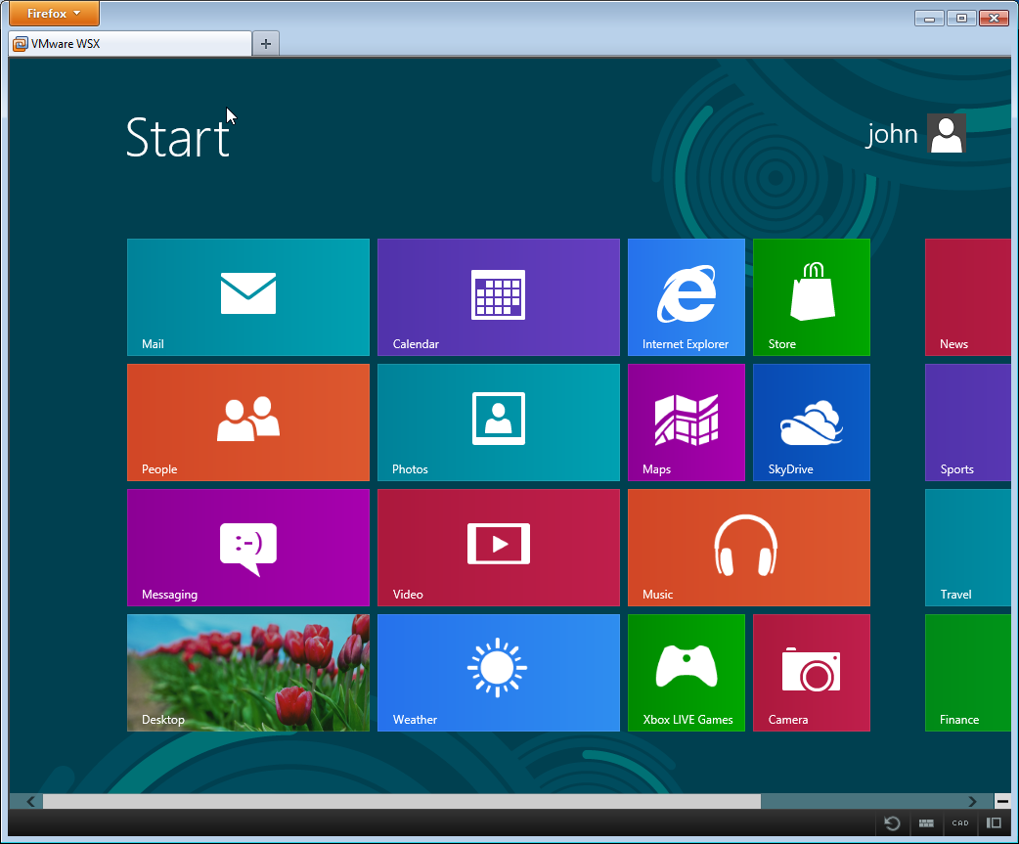This screenshot has width=1019, height=844.
Task: Open the Maps tile
Action: (x=687, y=422)
